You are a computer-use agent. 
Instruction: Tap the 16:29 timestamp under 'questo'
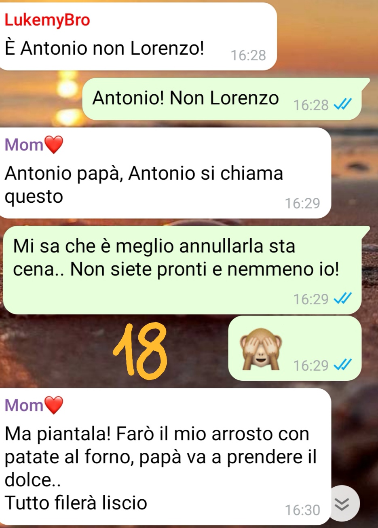302,203
